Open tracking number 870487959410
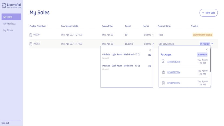 (174, 62)
